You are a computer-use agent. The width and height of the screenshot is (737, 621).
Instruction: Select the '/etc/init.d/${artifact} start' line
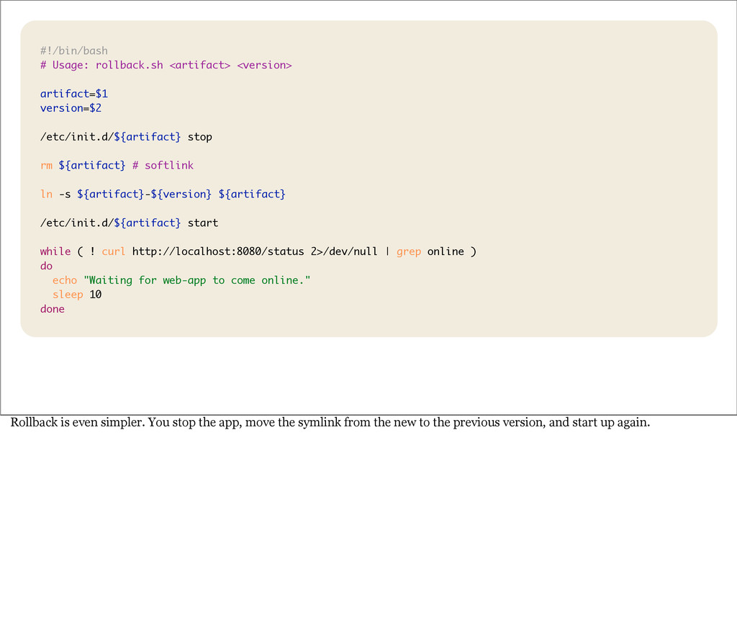pos(130,223)
